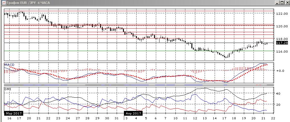This screenshot has width=290, height=122.
Task: Click date label 14 on time axis
Action: click(x=215, y=118)
